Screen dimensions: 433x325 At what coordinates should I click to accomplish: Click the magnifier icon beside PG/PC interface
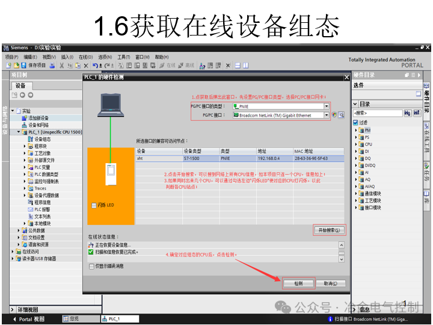[x=342, y=115]
